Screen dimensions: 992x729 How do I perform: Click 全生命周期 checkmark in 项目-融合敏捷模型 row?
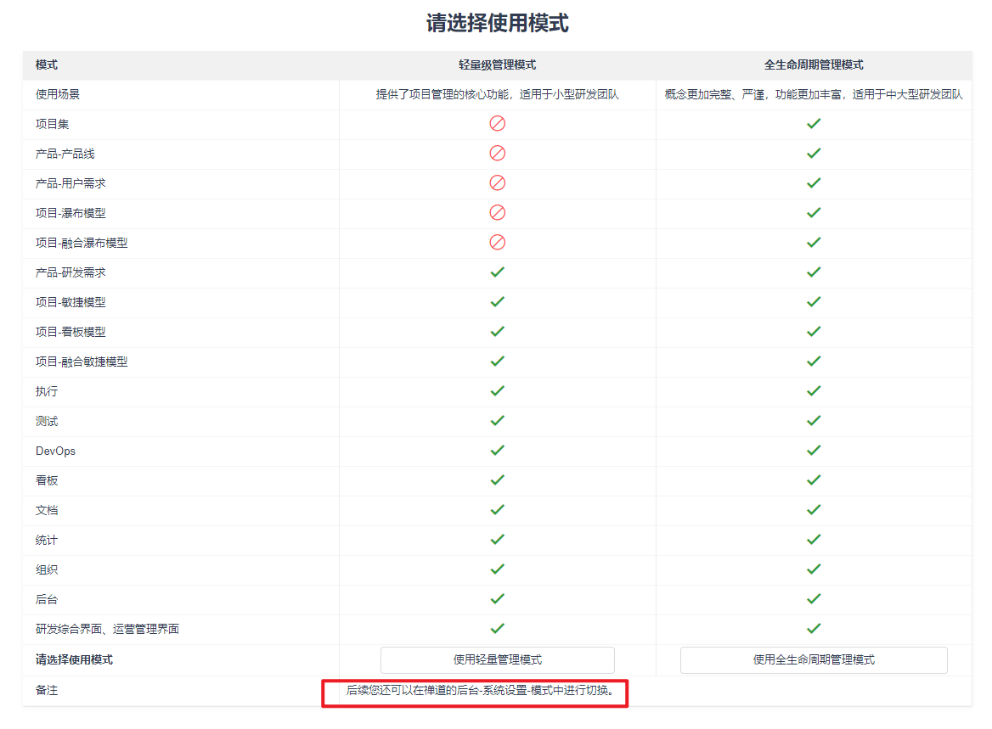click(x=814, y=361)
